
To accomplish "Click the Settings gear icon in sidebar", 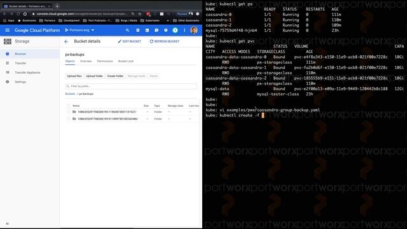I will point(7,82).
